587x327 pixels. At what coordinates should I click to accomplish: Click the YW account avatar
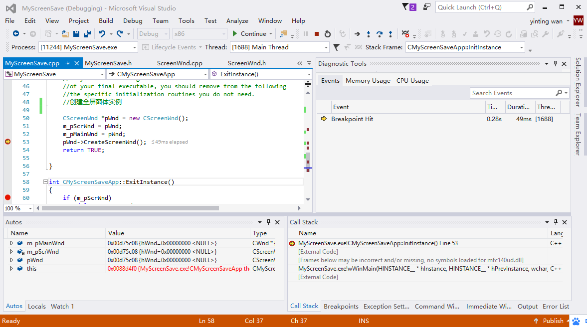[x=579, y=20]
